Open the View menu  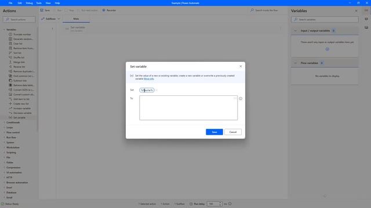(x=48, y=3)
